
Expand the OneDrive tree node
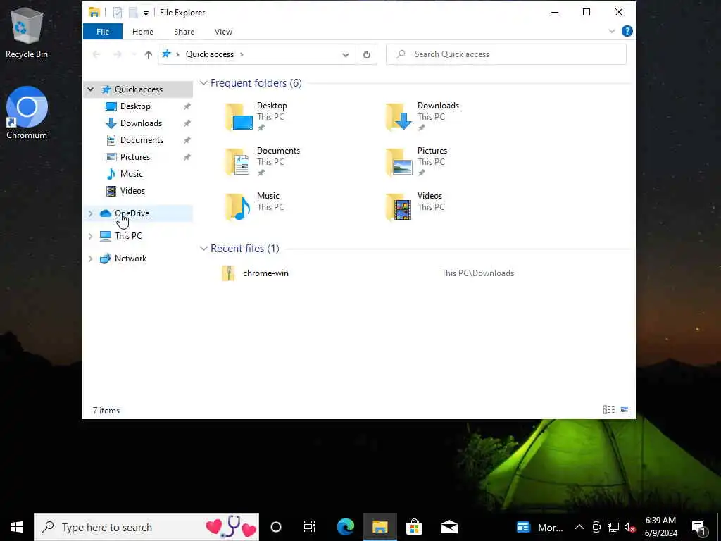point(91,213)
